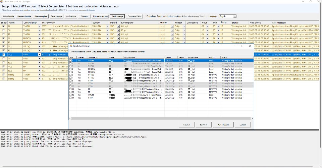Click the Name column header in main window

[x=15, y=22]
